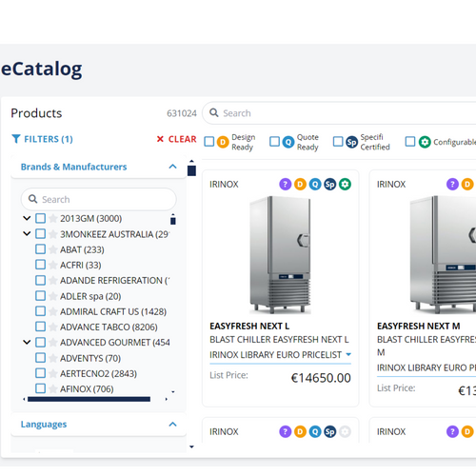The image size is (476, 476).
Task: Click the FILTERS (1) label
Action: pyautogui.click(x=49, y=139)
